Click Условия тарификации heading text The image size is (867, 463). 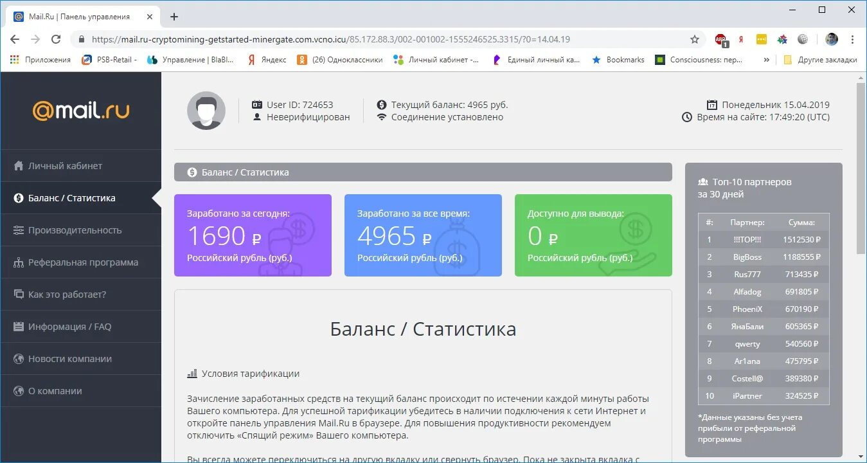251,374
